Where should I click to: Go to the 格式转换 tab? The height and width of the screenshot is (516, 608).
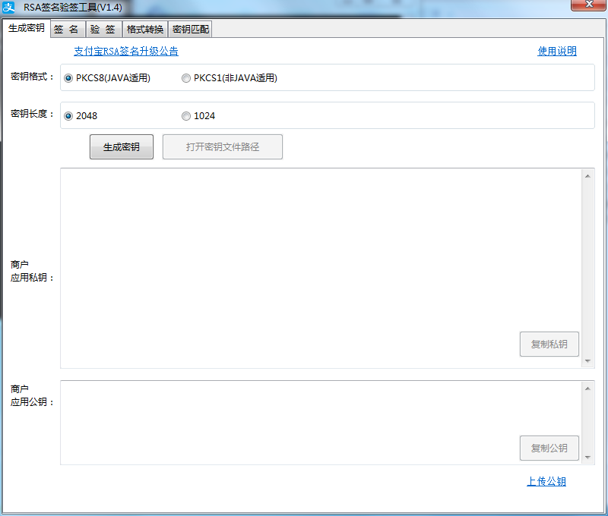coord(145,30)
